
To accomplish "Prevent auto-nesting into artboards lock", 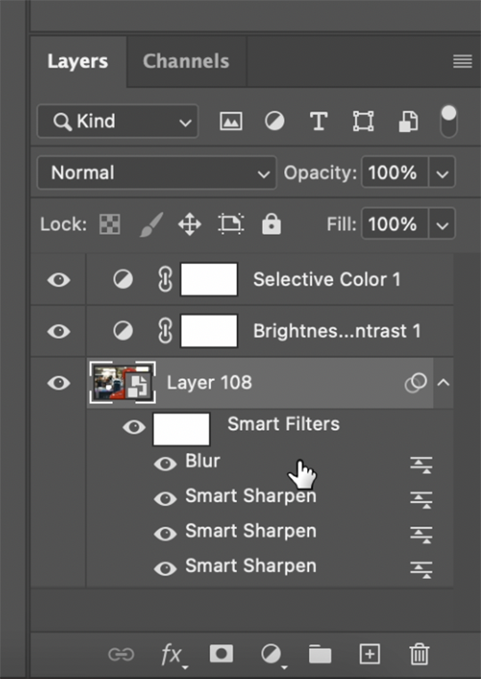I will (231, 224).
